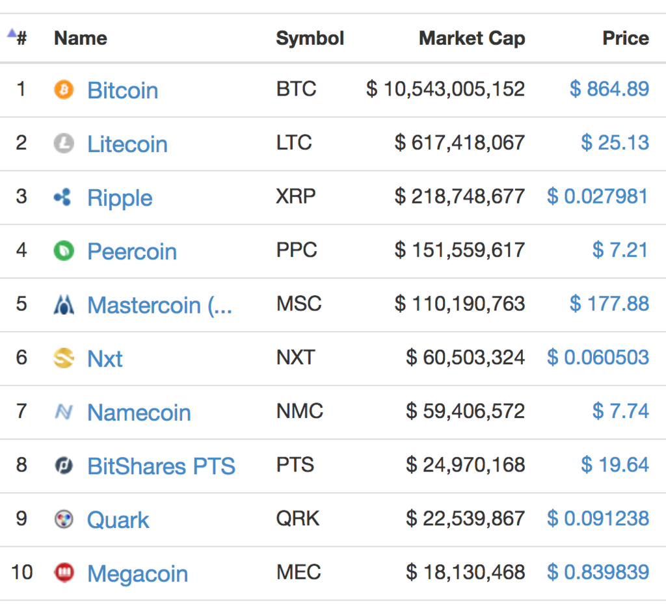Open the BitShares PTS link
Screen dimensions: 666x606
(161, 466)
